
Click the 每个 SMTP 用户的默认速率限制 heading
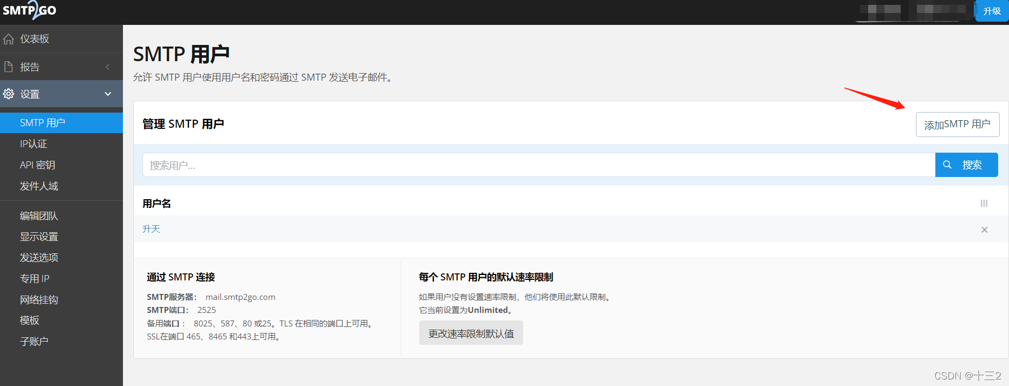(x=486, y=277)
